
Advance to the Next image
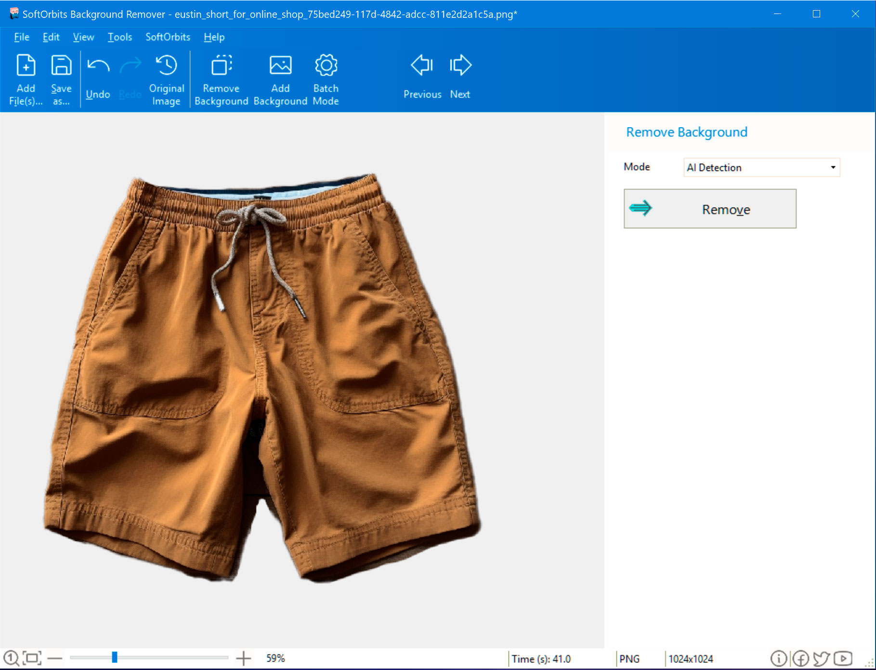click(x=459, y=76)
